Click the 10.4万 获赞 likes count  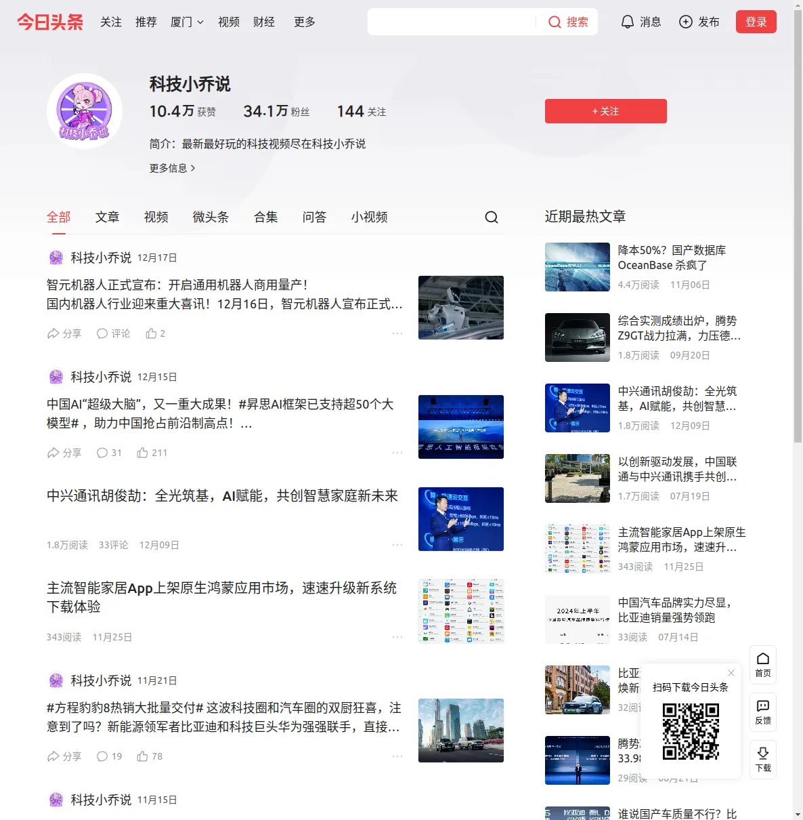[x=183, y=111]
